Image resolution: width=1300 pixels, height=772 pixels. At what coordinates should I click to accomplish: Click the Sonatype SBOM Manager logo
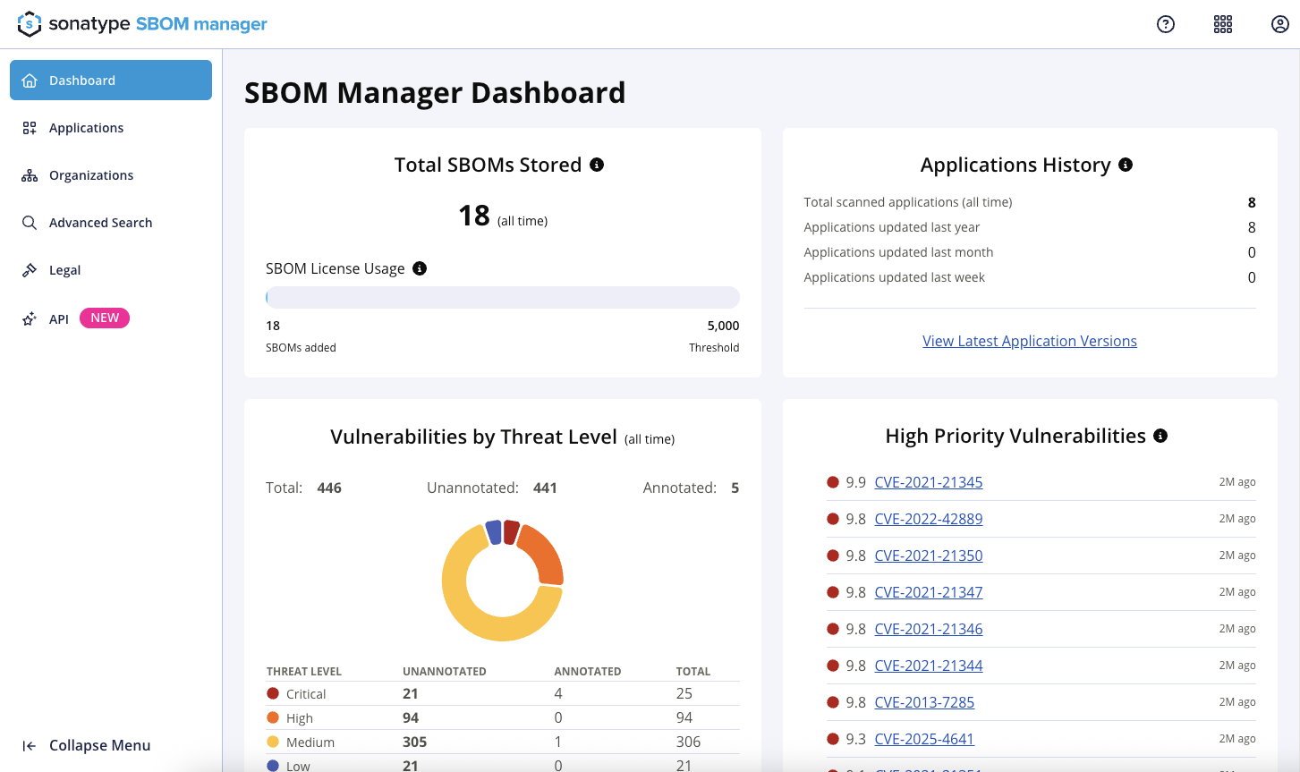click(142, 24)
